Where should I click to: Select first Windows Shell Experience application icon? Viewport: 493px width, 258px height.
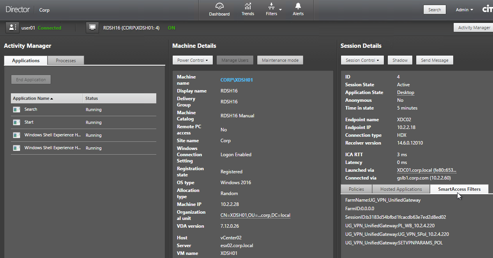16,135
